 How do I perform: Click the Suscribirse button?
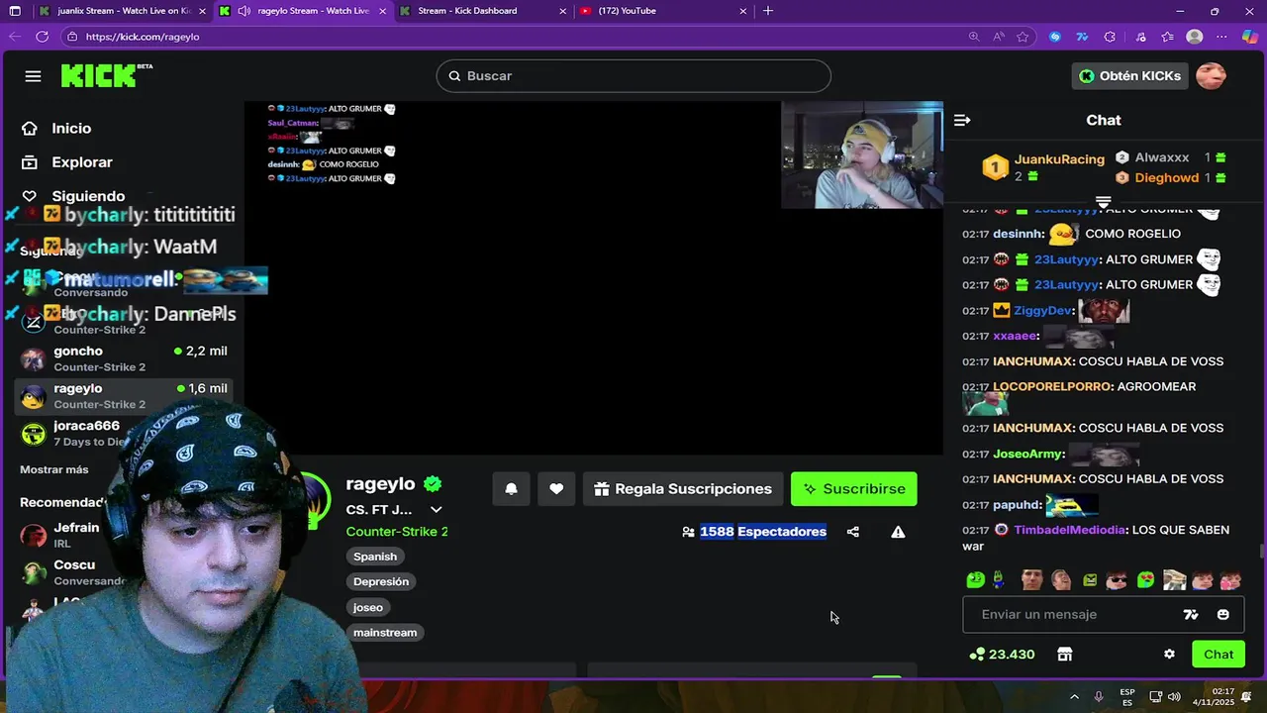[854, 489]
